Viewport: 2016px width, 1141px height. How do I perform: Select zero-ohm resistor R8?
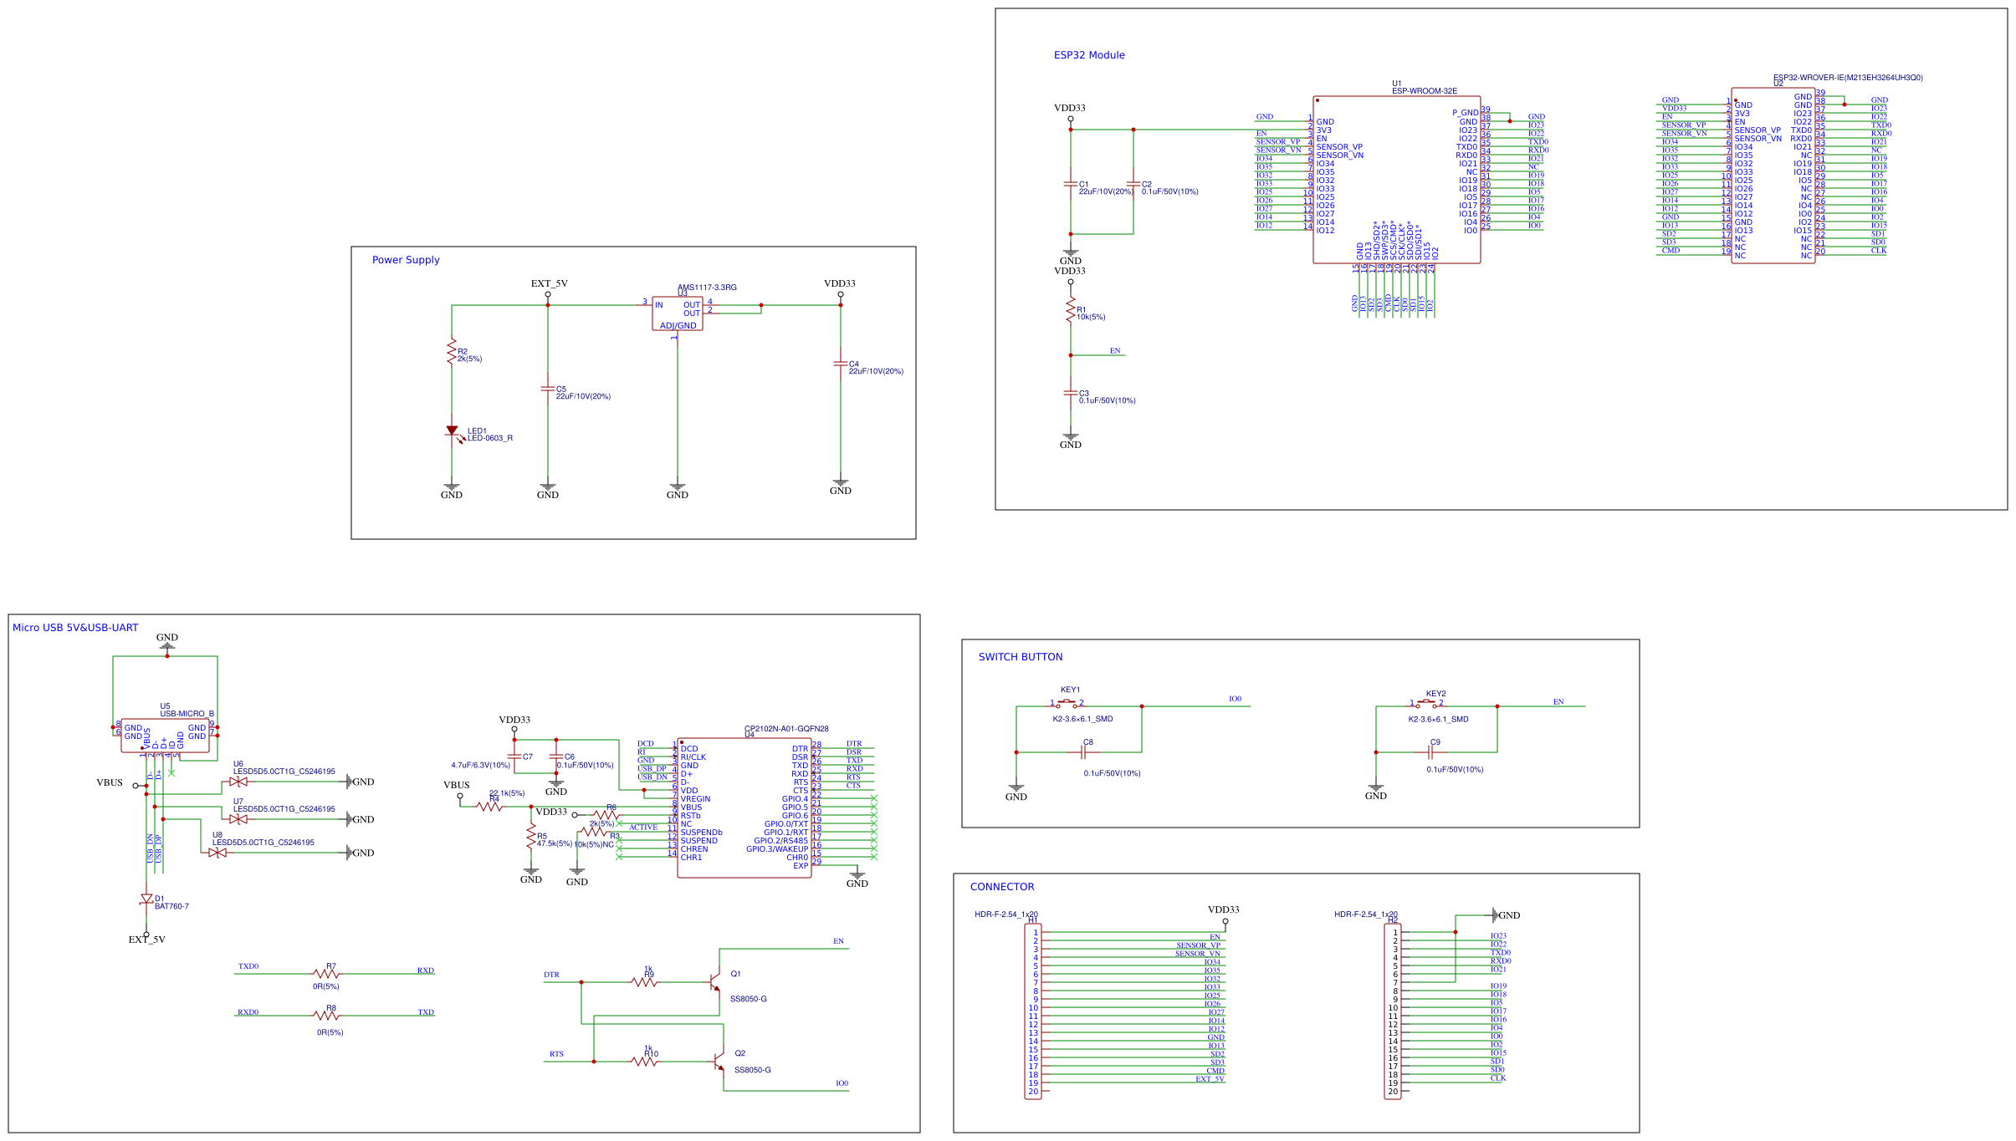click(x=326, y=1016)
